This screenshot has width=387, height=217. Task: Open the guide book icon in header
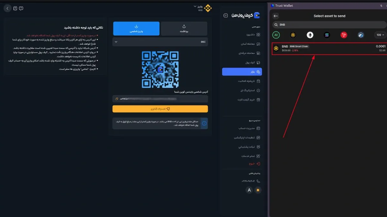click(15, 8)
